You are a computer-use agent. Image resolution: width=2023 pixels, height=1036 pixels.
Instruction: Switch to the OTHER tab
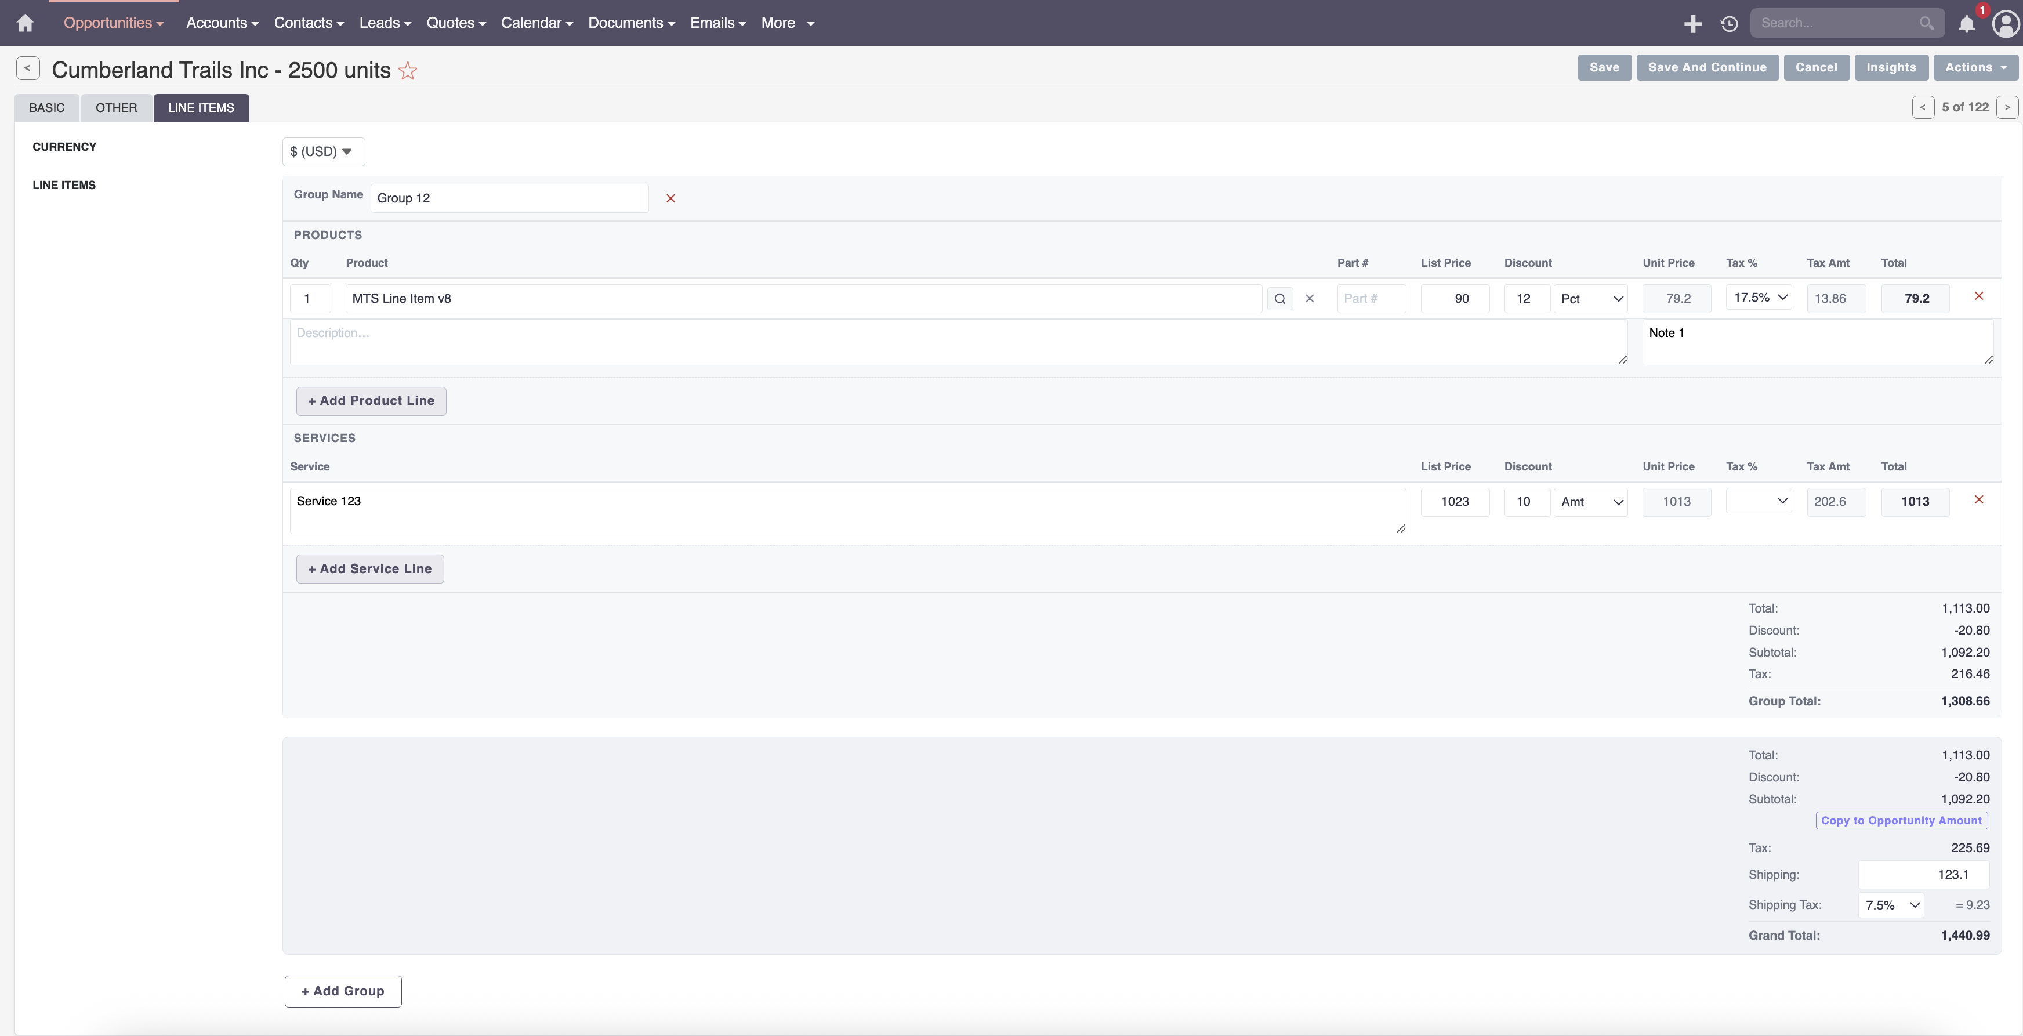115,108
